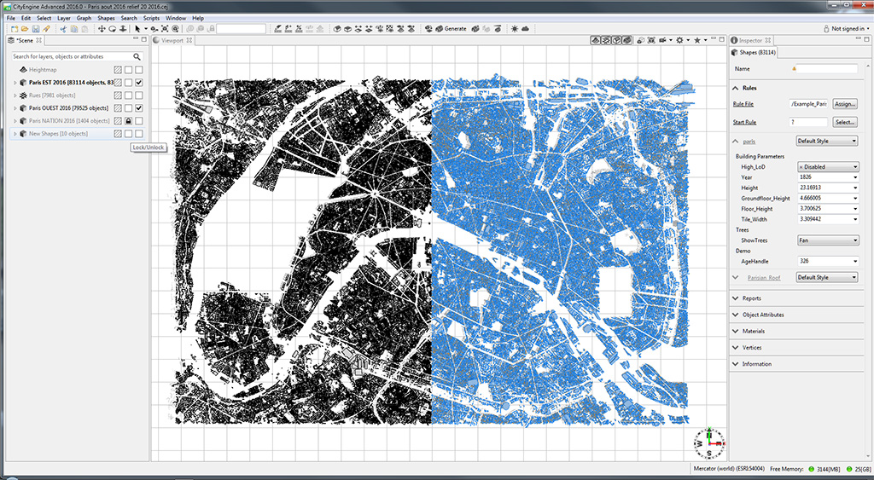Open the ShowTrees dropdown set to Fan

click(x=827, y=240)
